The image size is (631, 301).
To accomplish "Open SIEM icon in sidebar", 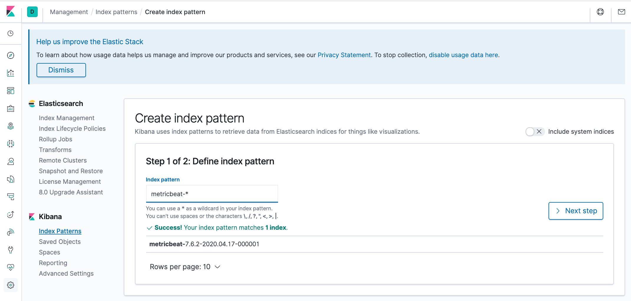I will coord(11,232).
